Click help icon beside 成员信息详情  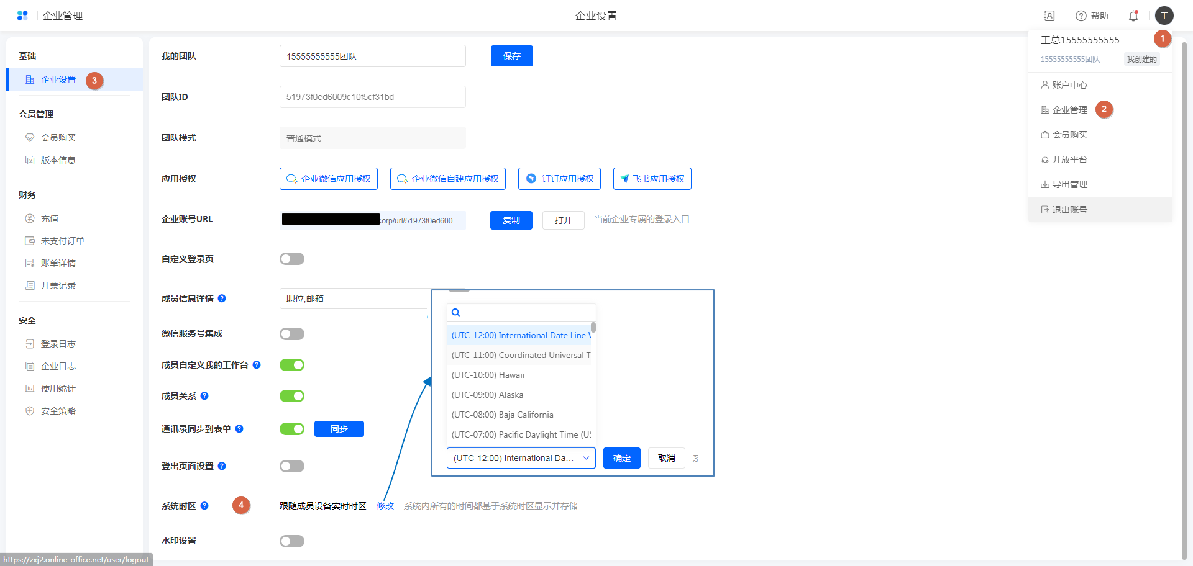pos(222,299)
